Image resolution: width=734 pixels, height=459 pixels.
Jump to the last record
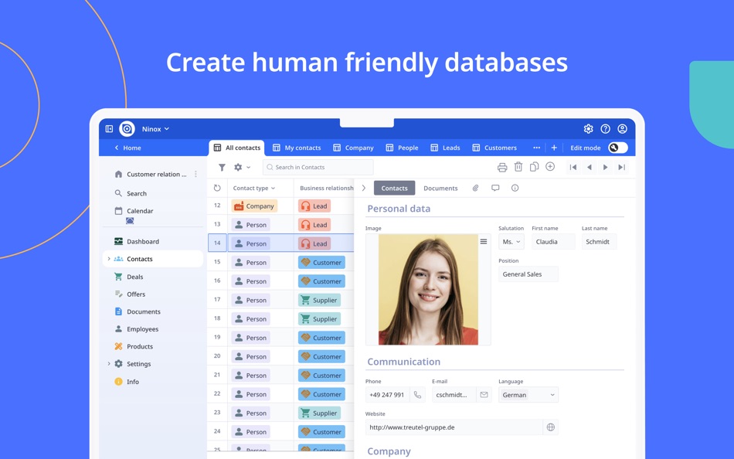[622, 167]
